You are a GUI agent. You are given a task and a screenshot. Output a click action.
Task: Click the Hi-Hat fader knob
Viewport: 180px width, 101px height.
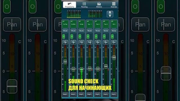tap(82, 70)
